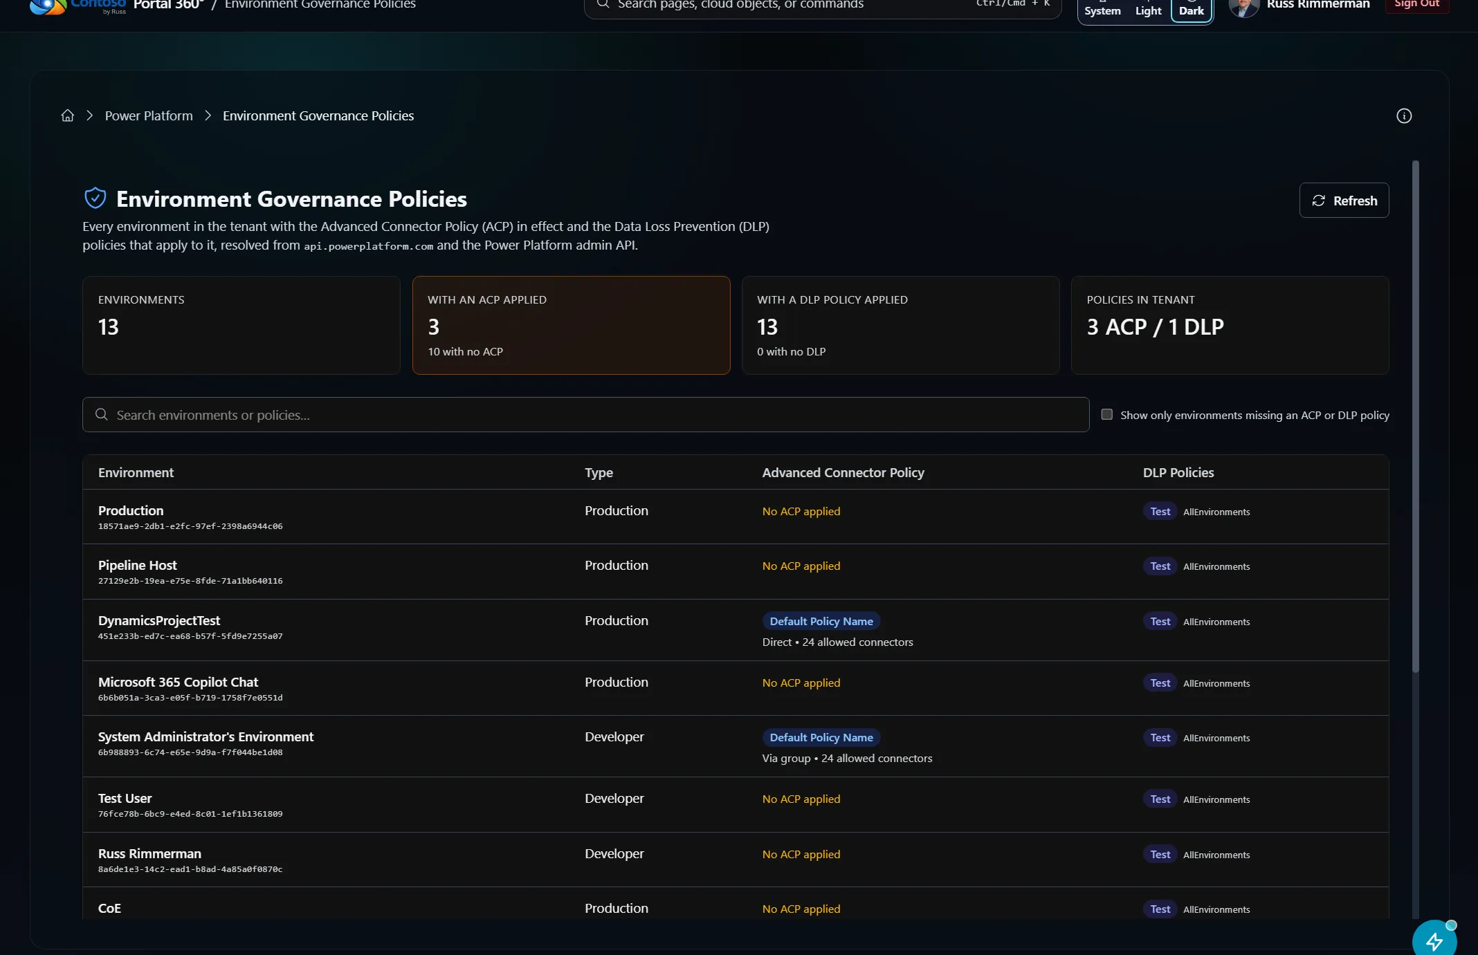Click 0 with no DLP text
The height and width of the screenshot is (955, 1478).
point(791,351)
